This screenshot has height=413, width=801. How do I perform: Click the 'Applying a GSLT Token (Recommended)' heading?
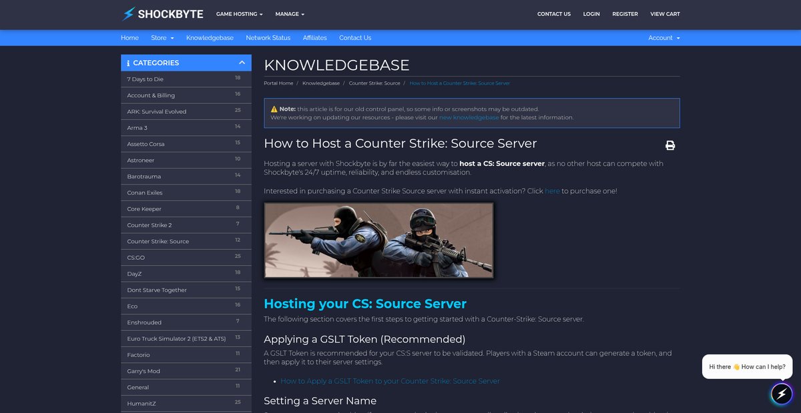(x=364, y=339)
